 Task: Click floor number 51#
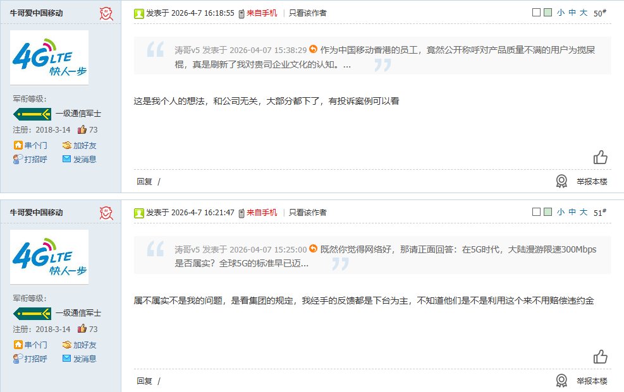pyautogui.click(x=600, y=213)
